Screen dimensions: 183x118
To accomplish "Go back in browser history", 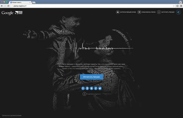I will click(2, 6).
